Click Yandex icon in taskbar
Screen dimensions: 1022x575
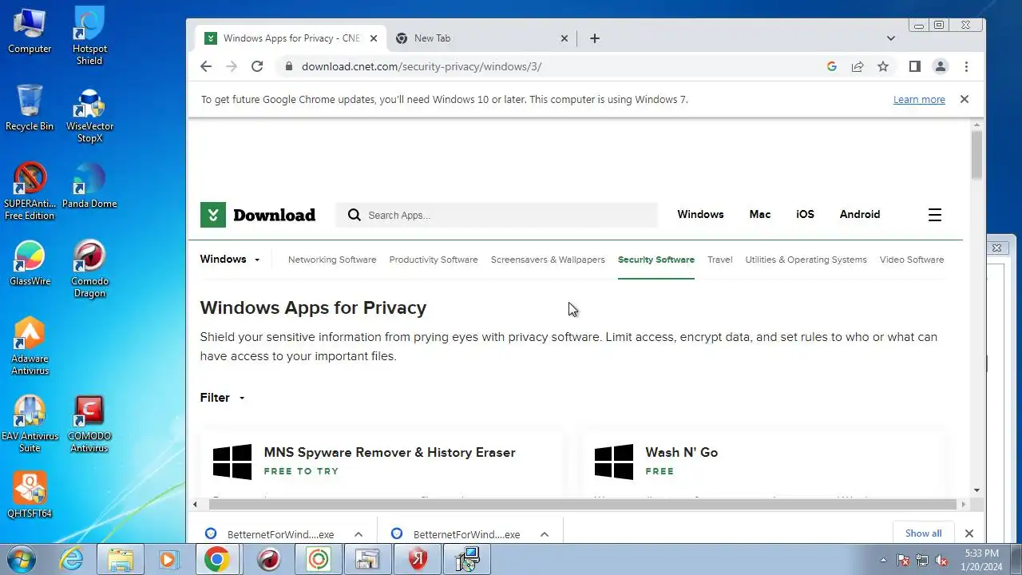(417, 560)
